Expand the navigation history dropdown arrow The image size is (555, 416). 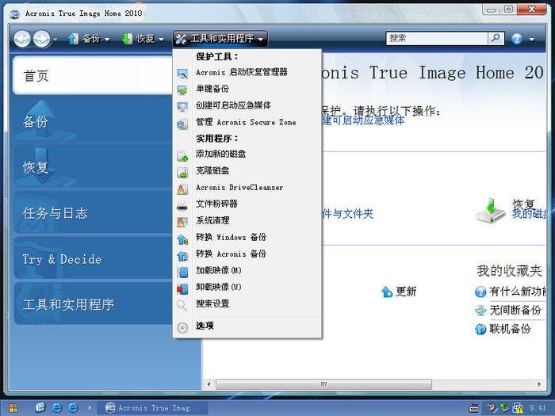point(55,40)
